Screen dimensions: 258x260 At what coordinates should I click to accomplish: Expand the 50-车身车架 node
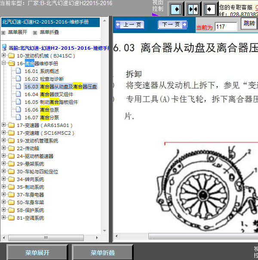point(4,202)
